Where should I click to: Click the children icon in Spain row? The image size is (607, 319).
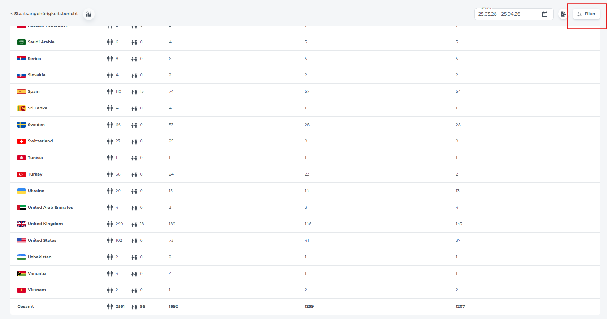tap(134, 92)
